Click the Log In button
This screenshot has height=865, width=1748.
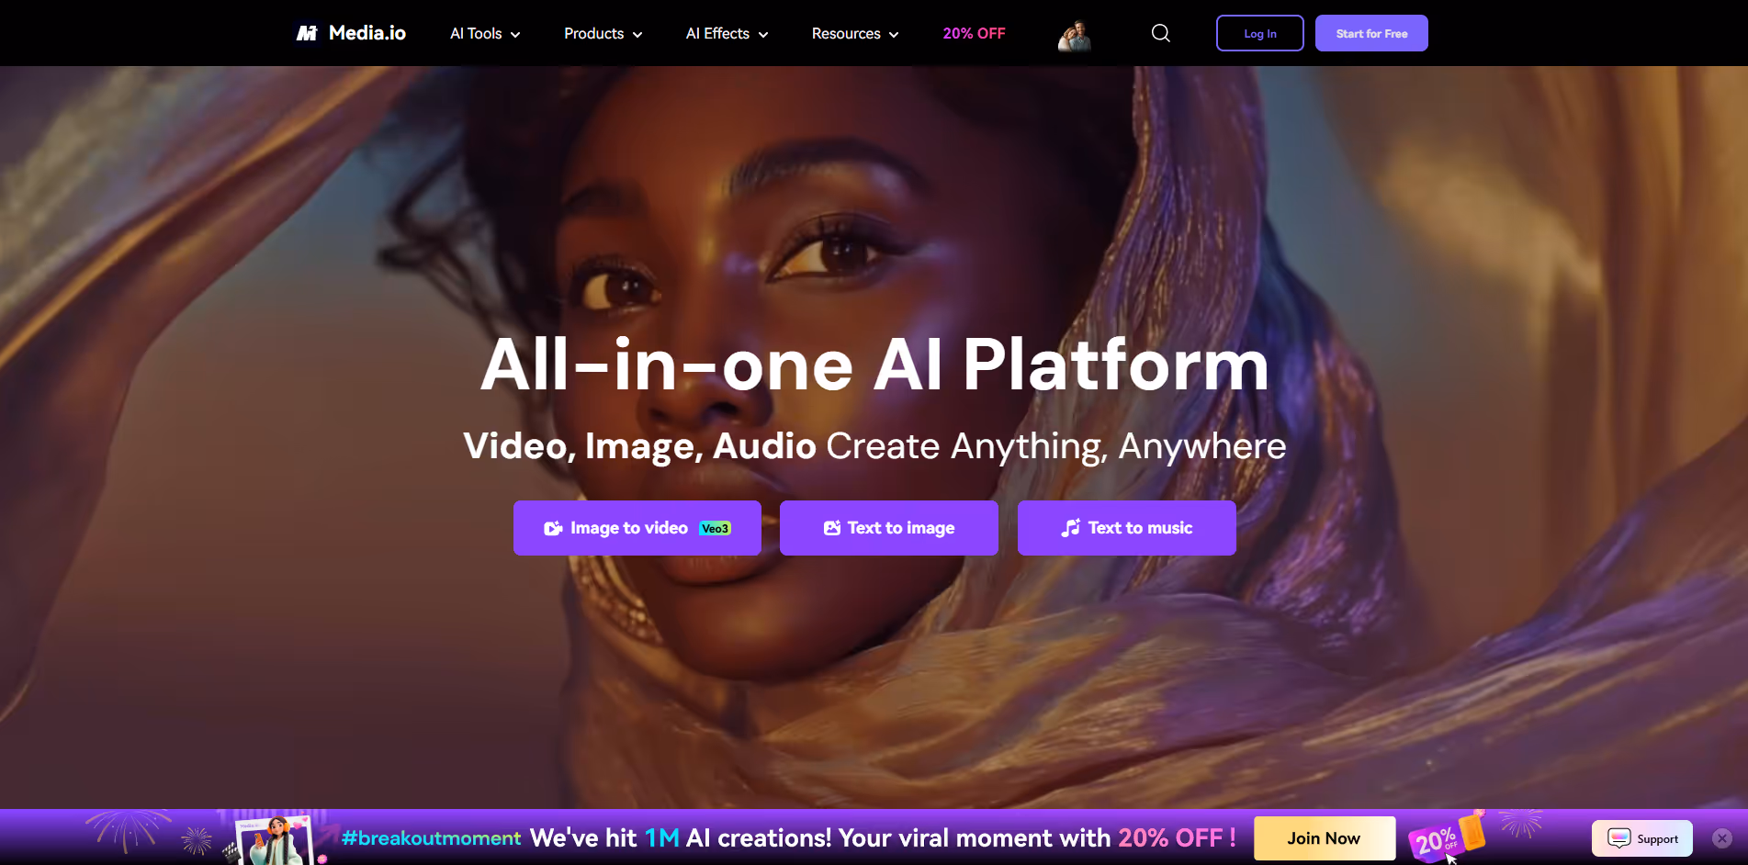(x=1259, y=33)
